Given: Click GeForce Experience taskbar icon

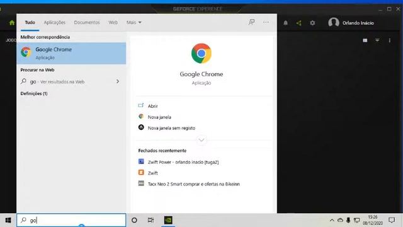Looking at the screenshot, I should tap(168, 220).
